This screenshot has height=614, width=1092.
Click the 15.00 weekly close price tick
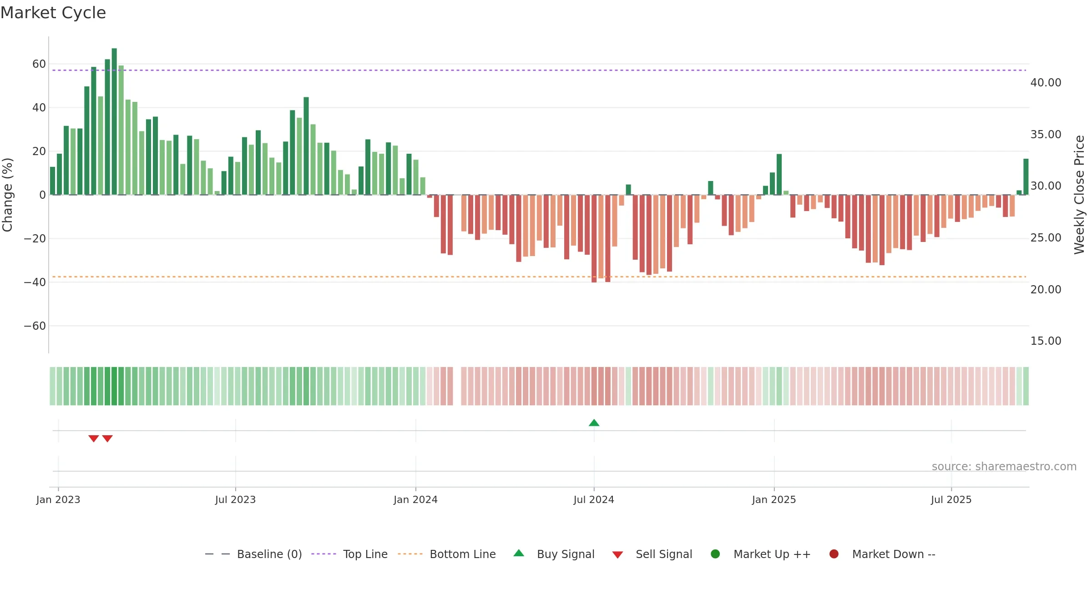tap(1046, 341)
